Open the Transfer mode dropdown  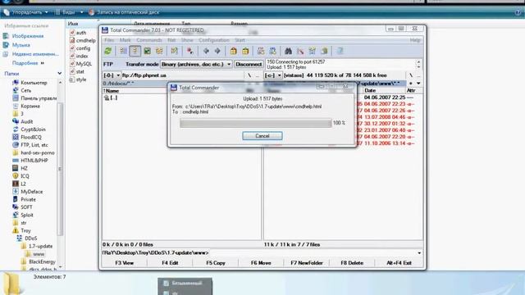click(196, 64)
